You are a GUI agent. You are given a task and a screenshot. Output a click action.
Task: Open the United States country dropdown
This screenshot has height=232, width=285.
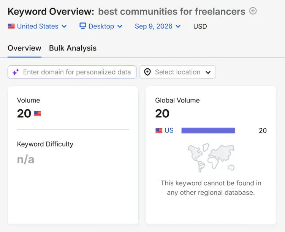[37, 26]
